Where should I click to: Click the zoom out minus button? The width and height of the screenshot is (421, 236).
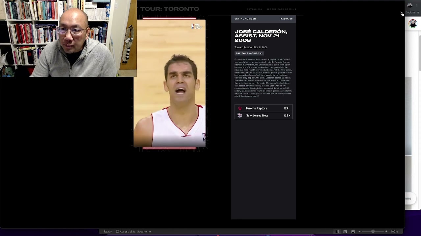click(x=359, y=231)
